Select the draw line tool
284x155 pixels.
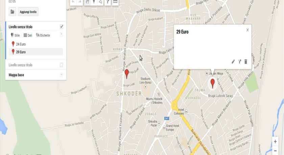100,2
